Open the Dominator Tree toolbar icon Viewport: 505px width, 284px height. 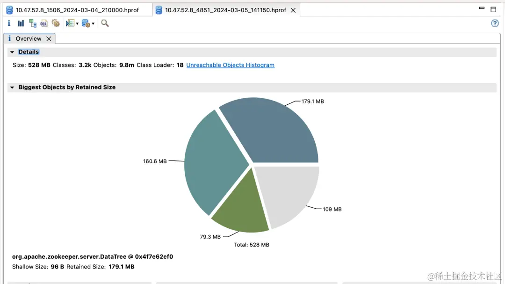33,23
